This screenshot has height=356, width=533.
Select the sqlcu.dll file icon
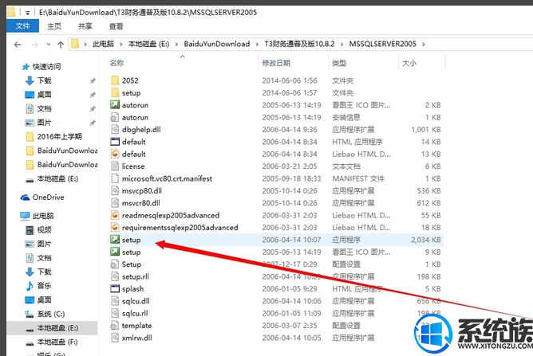(x=115, y=301)
